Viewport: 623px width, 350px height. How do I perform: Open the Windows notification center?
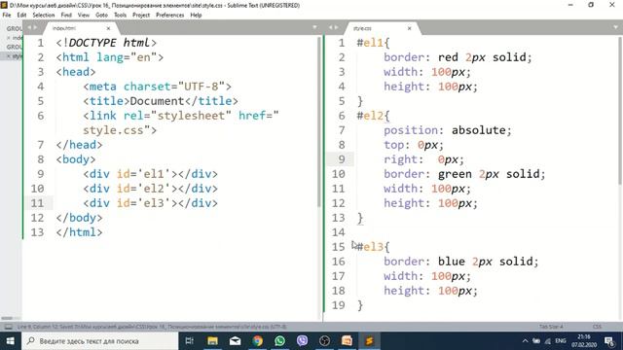pos(609,341)
